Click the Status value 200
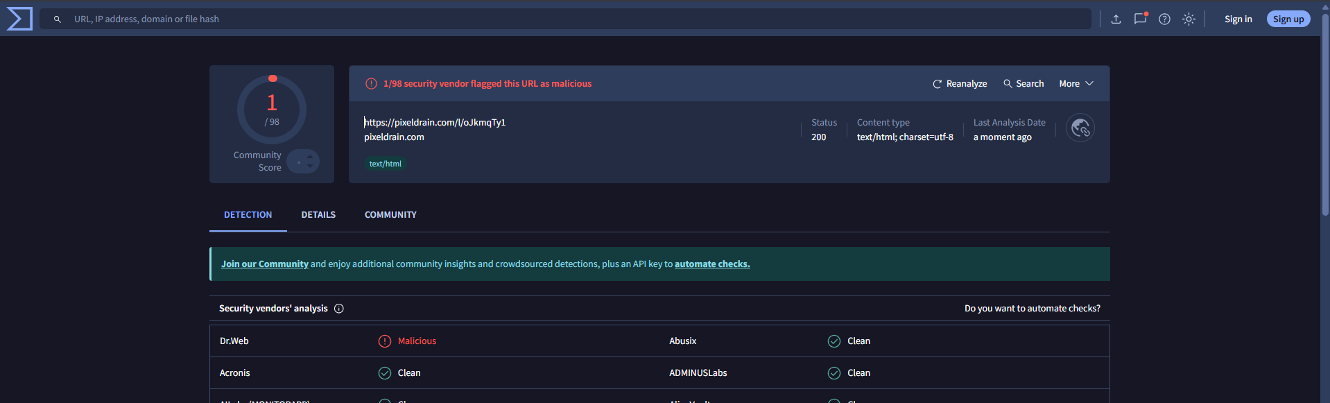The width and height of the screenshot is (1330, 403). point(818,137)
